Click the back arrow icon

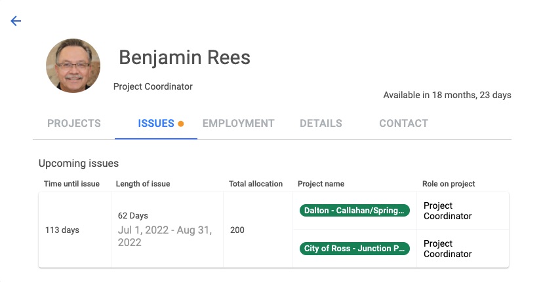point(16,21)
